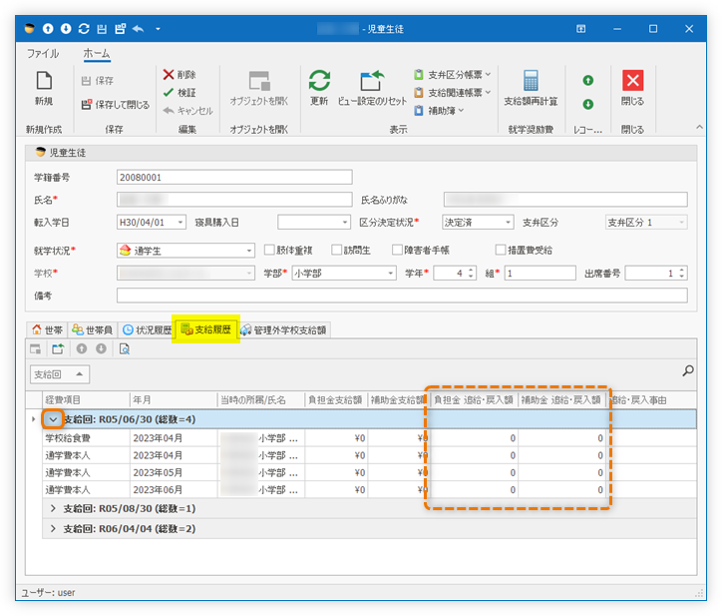The image size is (722, 616).
Task: Increase 学年 with spinner up arrow
Action: tap(471, 270)
